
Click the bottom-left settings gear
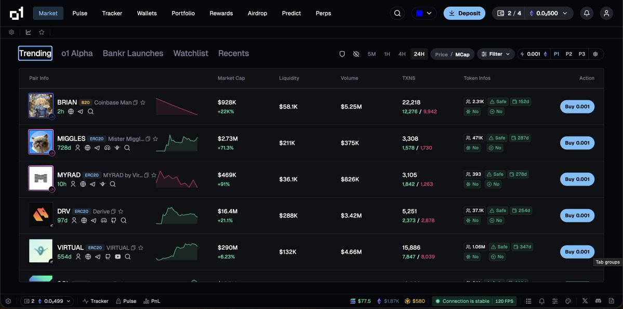point(8,301)
